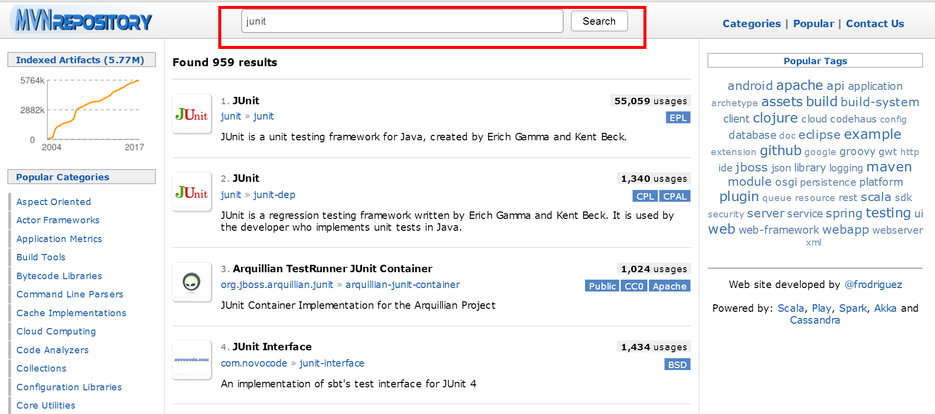The image size is (935, 414).
Task: Open the arquillian-junit-container artifact link
Action: click(402, 285)
